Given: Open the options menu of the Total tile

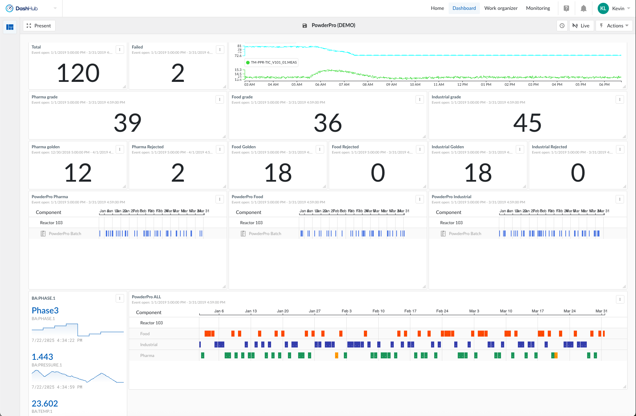Looking at the screenshot, I should [120, 50].
